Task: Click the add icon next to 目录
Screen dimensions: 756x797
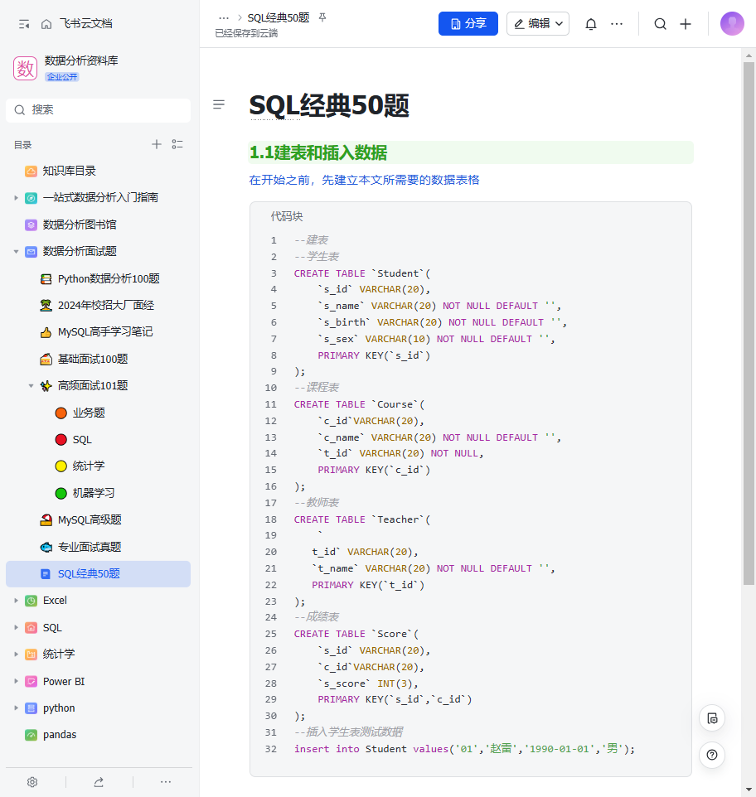Action: click(x=156, y=144)
